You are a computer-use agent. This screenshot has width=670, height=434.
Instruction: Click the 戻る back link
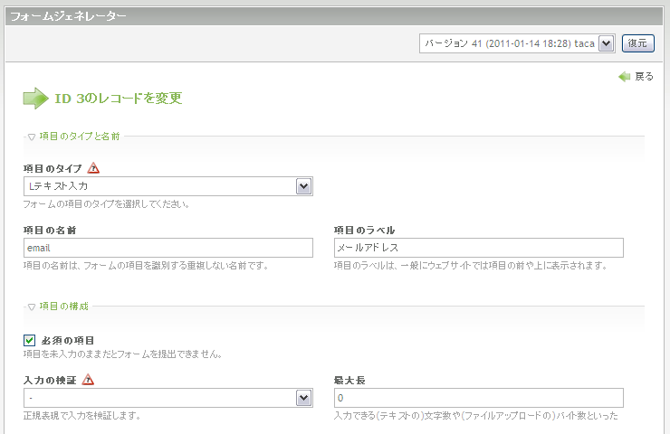tap(644, 76)
